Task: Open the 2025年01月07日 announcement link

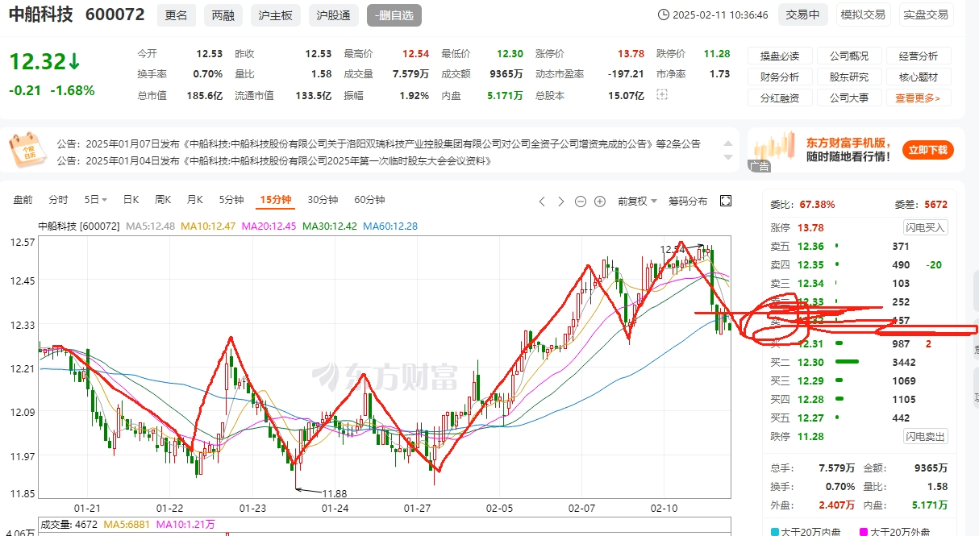Action: point(378,144)
